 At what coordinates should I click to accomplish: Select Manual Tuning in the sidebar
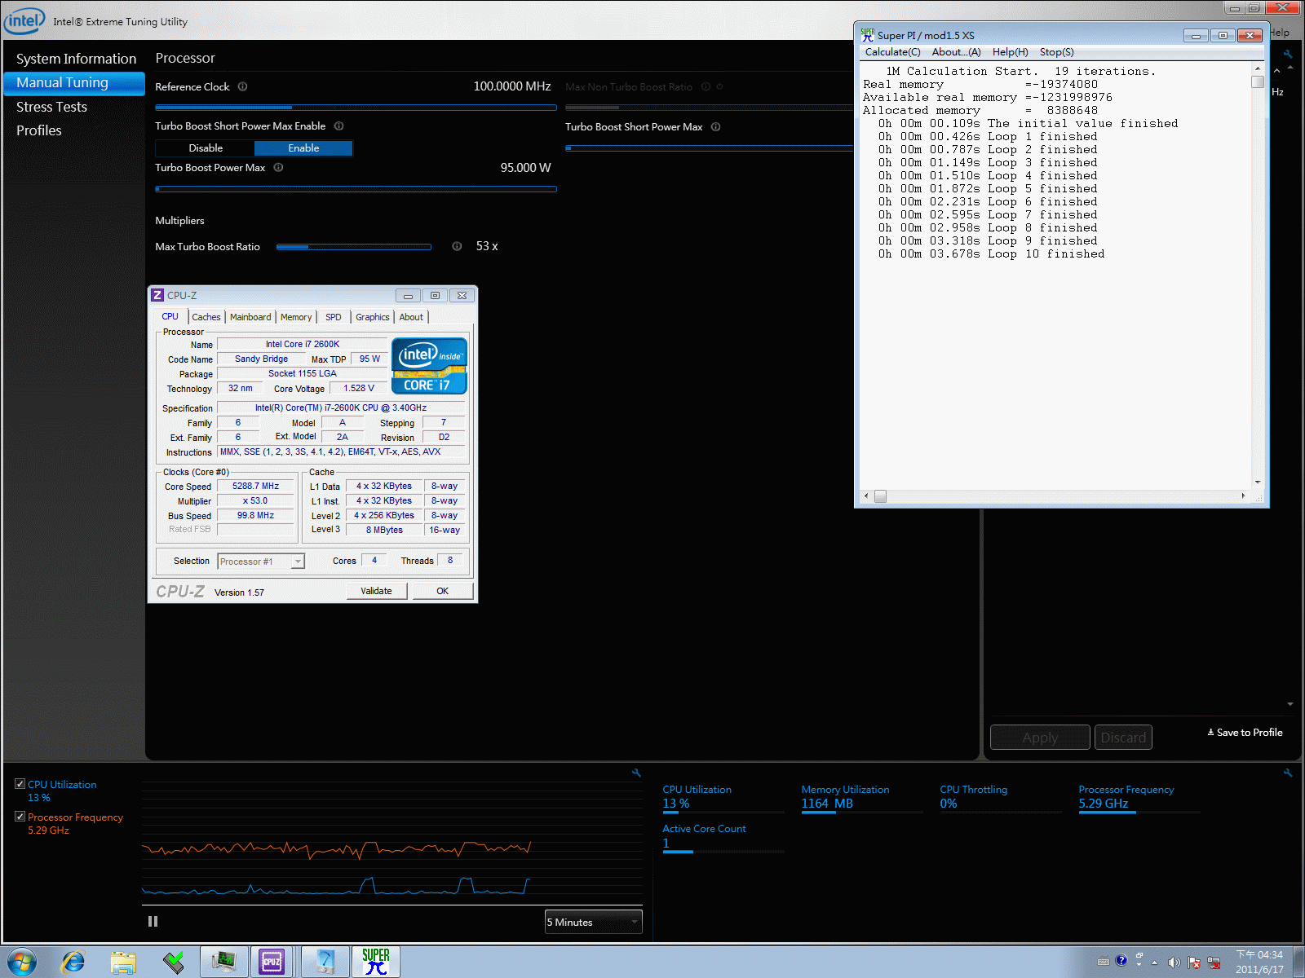[74, 82]
